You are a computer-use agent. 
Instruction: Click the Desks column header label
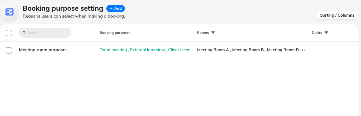[x=317, y=33]
